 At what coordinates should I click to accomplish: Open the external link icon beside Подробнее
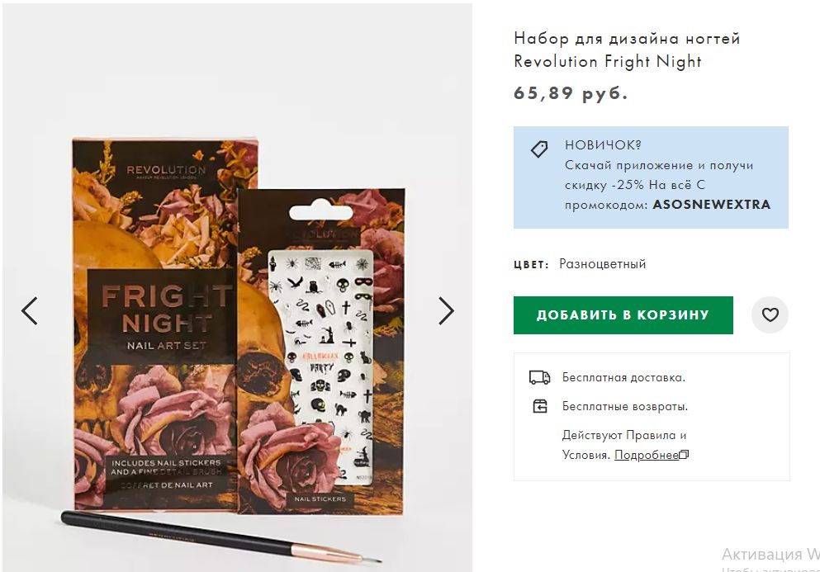pos(684,454)
